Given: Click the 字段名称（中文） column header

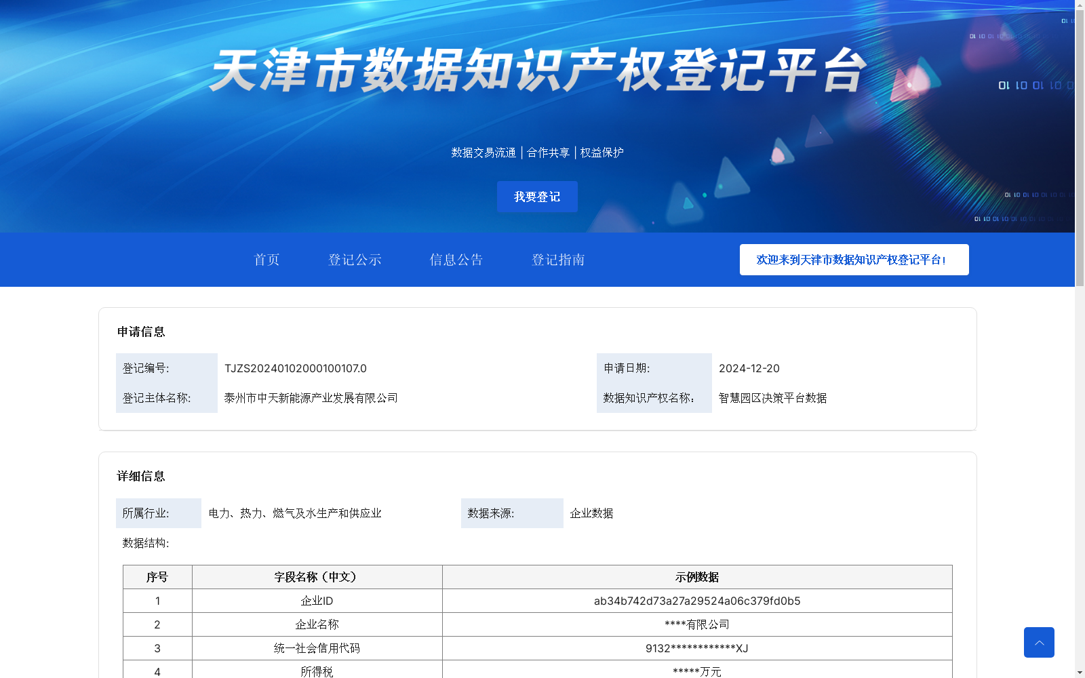Looking at the screenshot, I should [317, 577].
